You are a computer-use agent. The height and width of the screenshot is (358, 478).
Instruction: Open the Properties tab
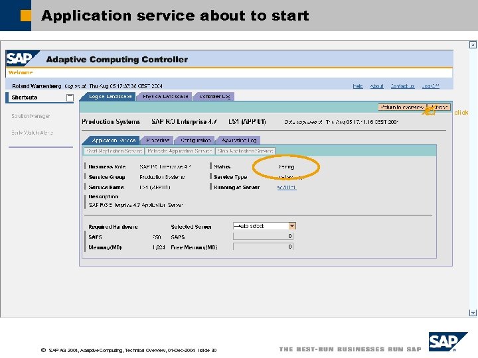coord(157,141)
